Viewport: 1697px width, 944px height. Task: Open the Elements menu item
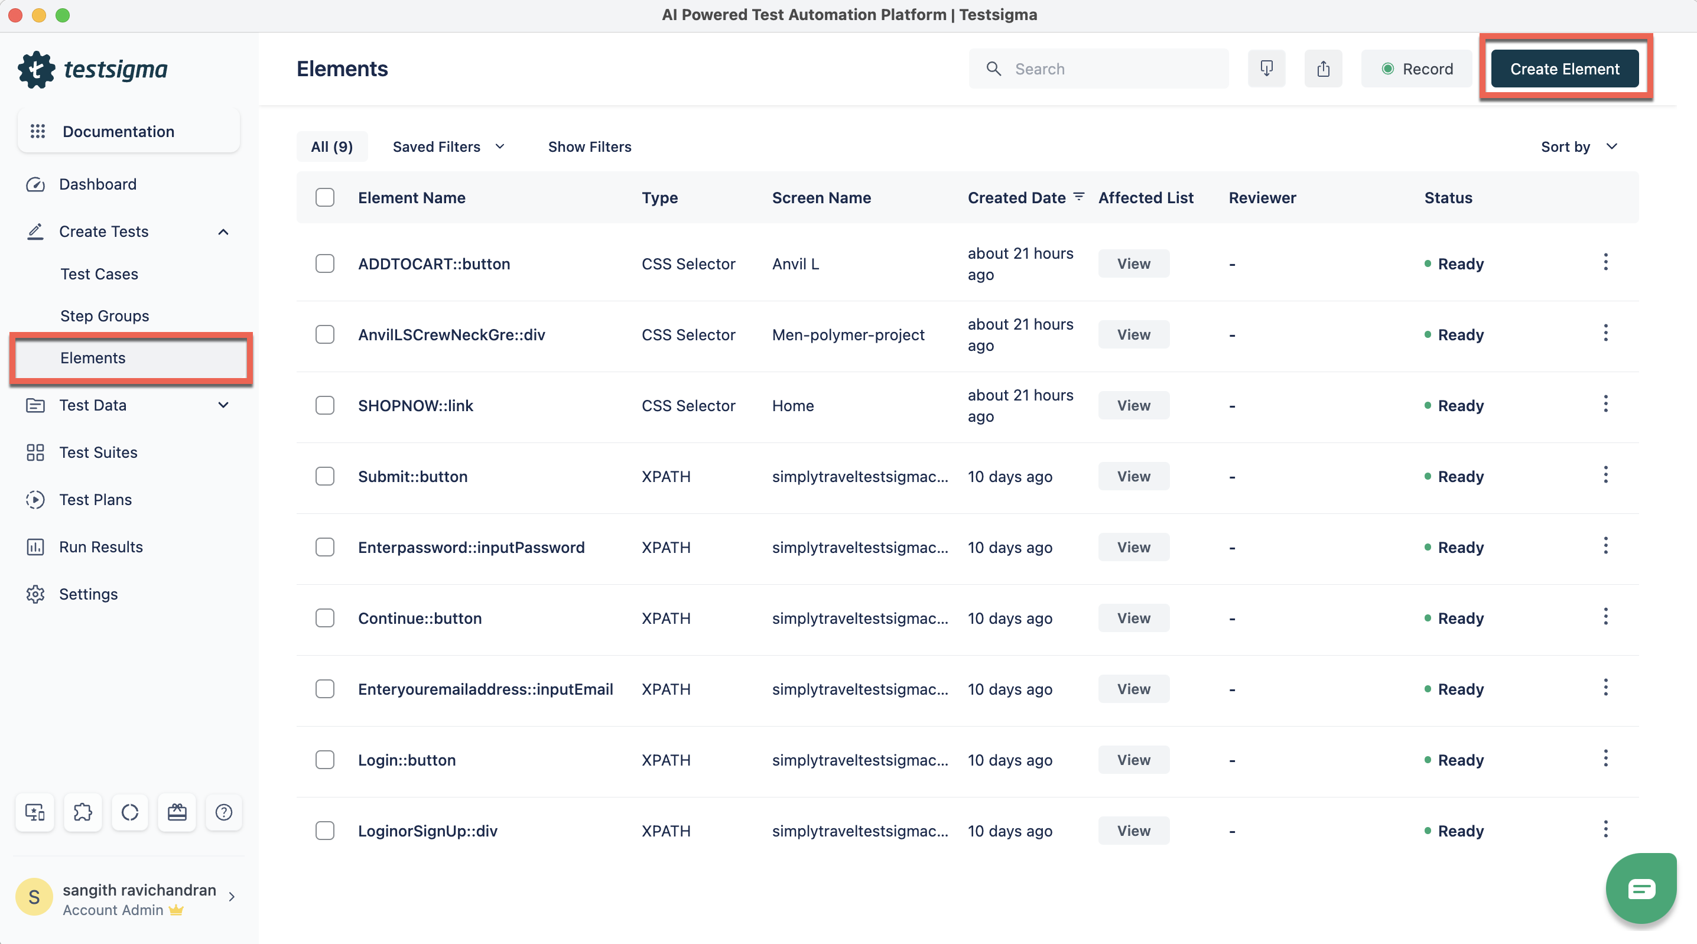(92, 357)
